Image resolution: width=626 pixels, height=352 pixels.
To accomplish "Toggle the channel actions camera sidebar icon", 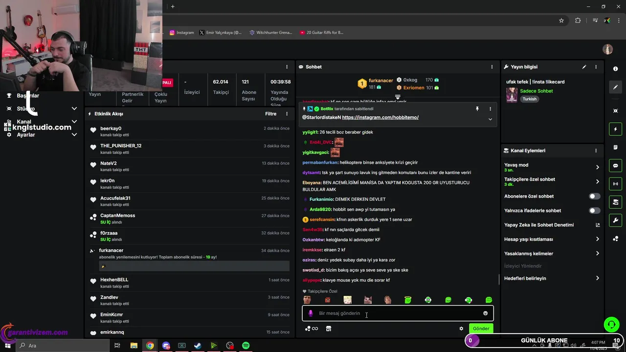I will tap(615, 202).
